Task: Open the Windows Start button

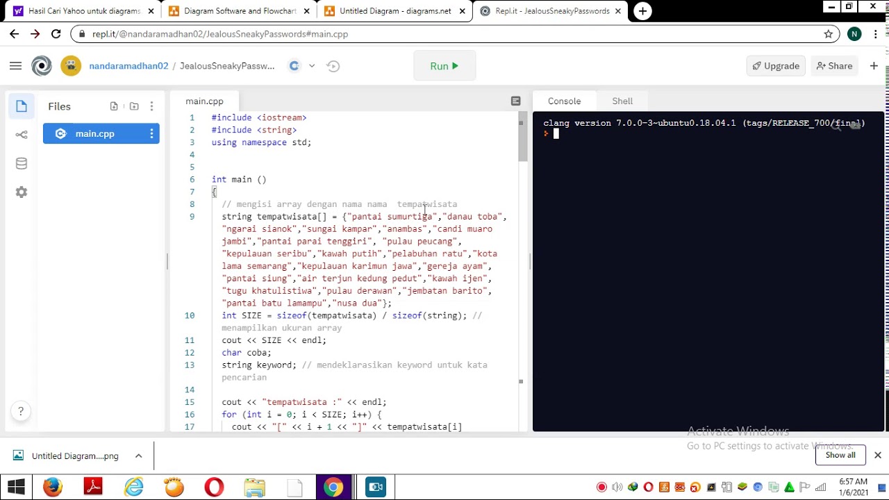Action: (x=16, y=487)
